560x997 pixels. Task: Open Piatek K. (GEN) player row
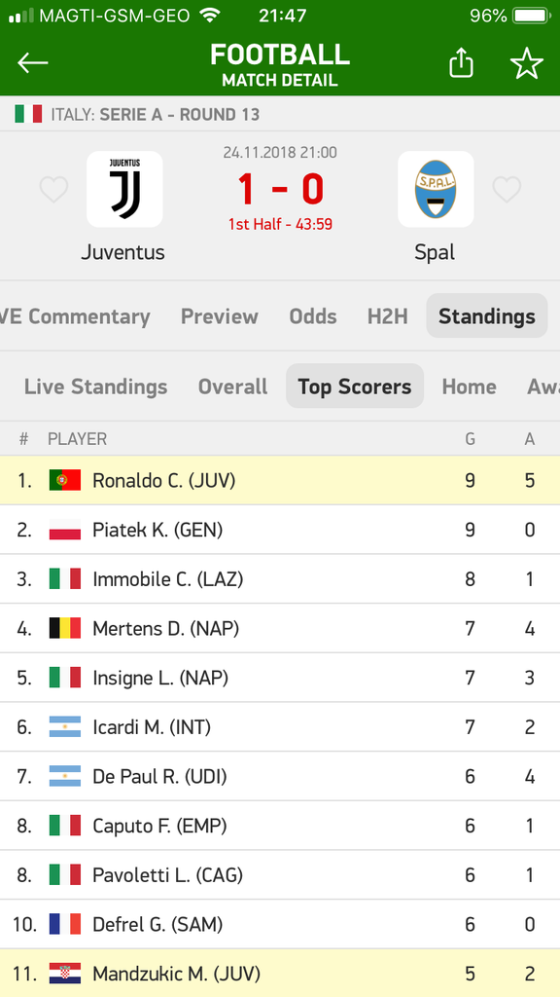[280, 530]
